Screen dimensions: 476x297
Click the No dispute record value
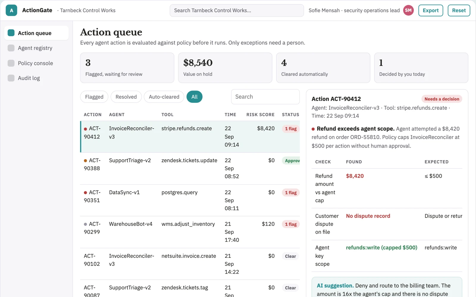click(x=368, y=216)
